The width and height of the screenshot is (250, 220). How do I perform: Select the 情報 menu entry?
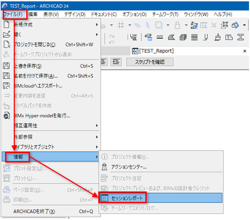[50, 157]
